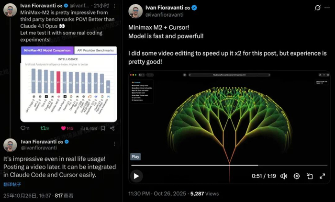Image resolution: width=335 pixels, height=202 pixels.
Task: Play the fractal tree video
Action: [x=136, y=176]
